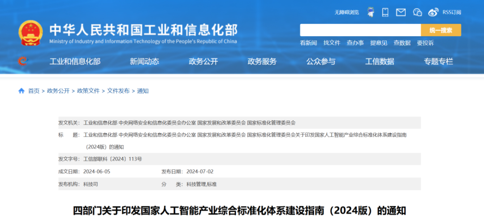
Task: Open the 找文件 quick link
Action: pyautogui.click(x=332, y=43)
